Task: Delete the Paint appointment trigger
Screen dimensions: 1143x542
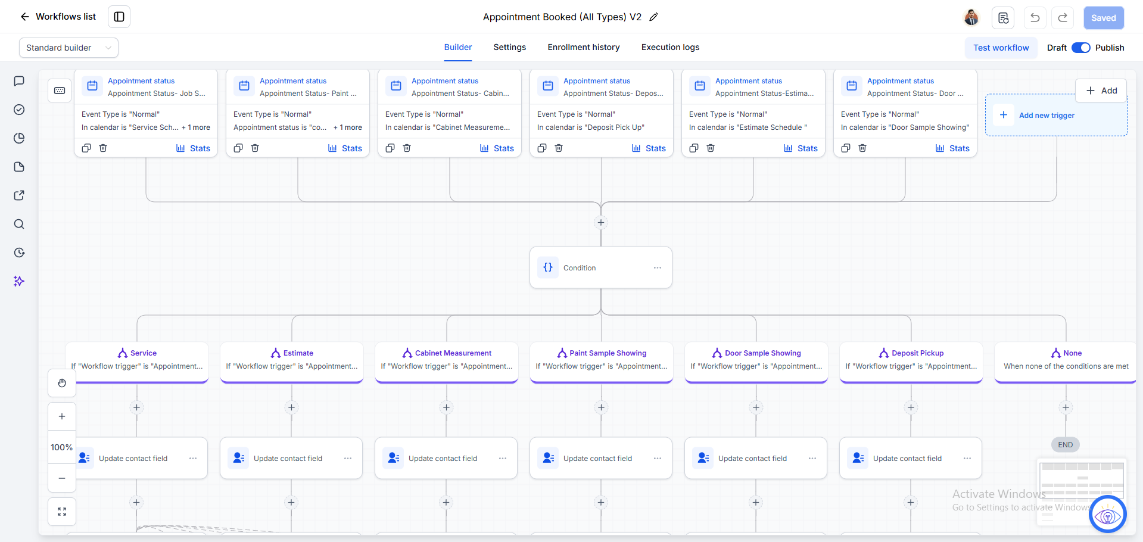Action: 255,148
